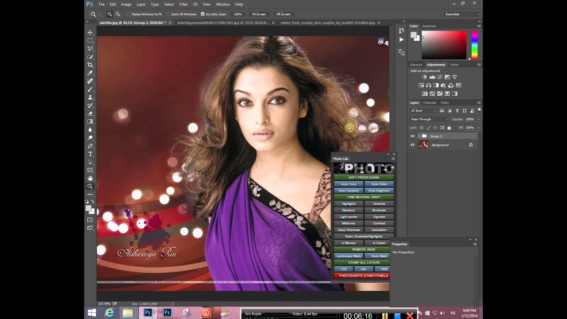567x319 pixels.
Task: Select the Blur tool
Action: point(90,130)
